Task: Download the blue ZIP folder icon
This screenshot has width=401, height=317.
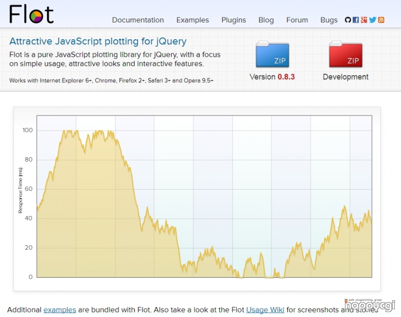Action: coord(273,54)
